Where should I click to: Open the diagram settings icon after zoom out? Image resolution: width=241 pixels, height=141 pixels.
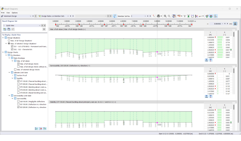(x=174, y=16)
